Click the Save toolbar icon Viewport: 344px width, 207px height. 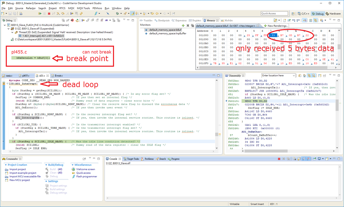tap(10, 14)
